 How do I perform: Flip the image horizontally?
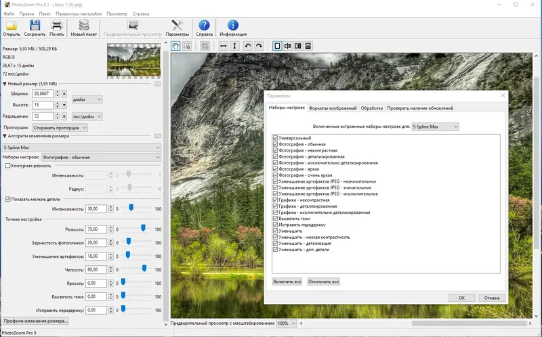(224, 46)
